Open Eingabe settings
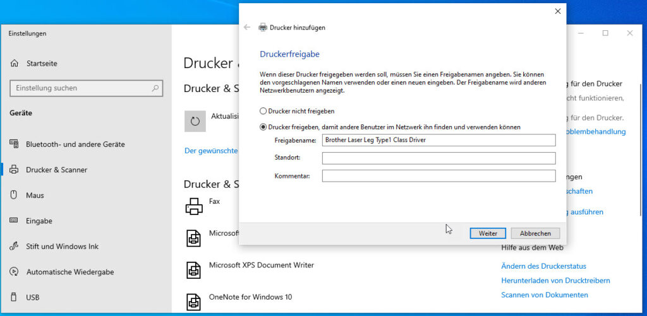The width and height of the screenshot is (647, 316). (39, 221)
